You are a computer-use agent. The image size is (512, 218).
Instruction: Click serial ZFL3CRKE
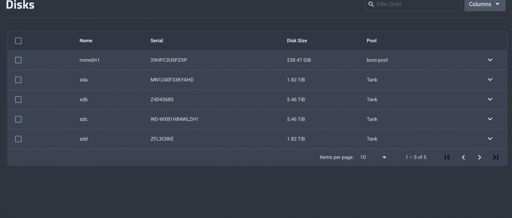pos(162,139)
